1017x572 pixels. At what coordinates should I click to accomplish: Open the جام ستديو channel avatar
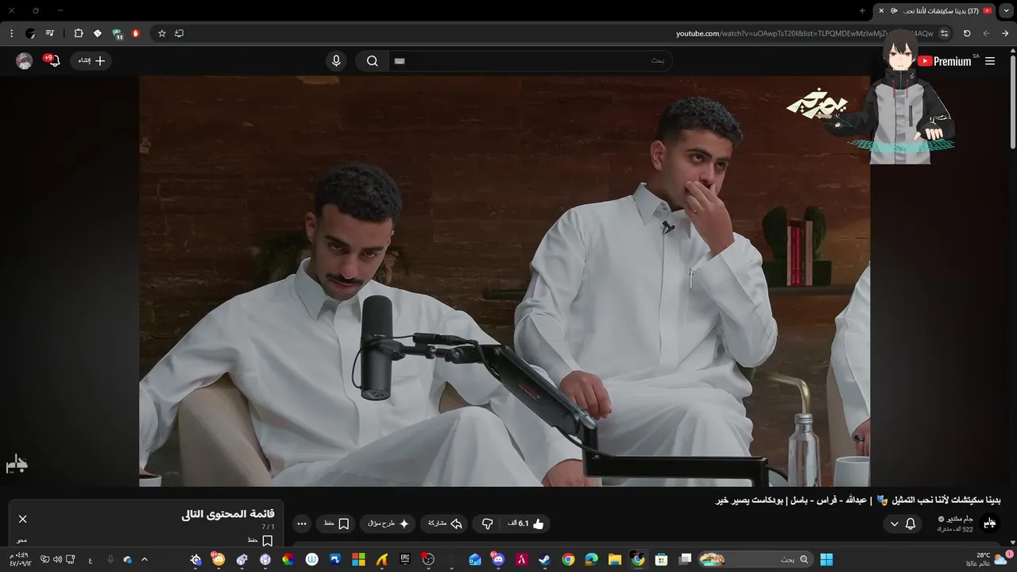pos(989,523)
